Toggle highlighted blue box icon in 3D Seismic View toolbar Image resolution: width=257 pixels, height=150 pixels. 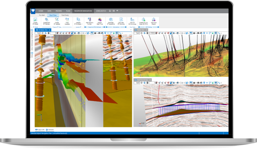pos(72,33)
